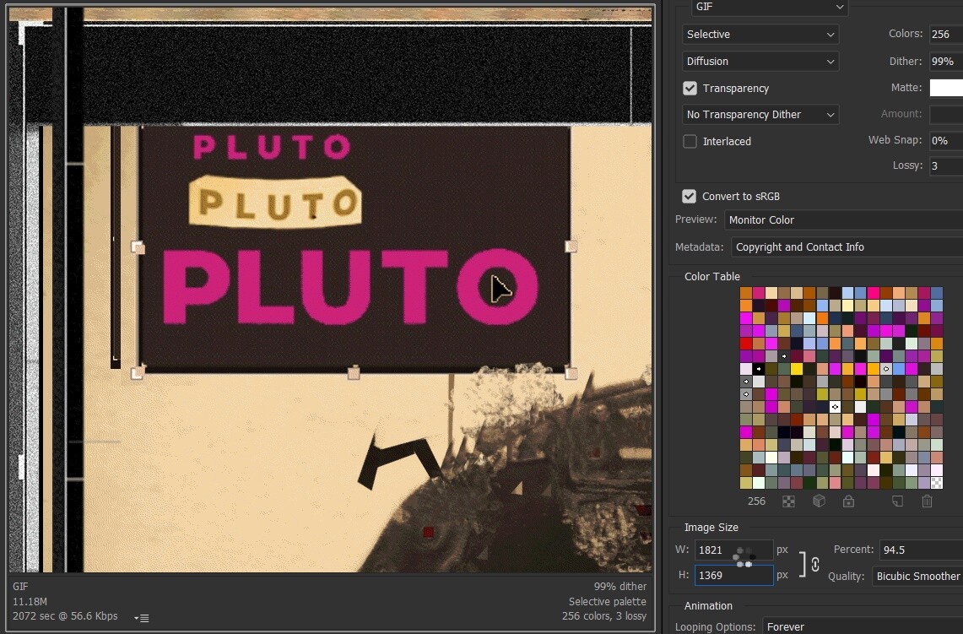
Task: Click the lock selected colors padlock icon
Action: [x=848, y=501]
